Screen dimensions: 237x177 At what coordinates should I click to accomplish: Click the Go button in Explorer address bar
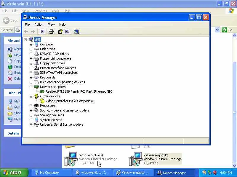[x=227, y=30]
